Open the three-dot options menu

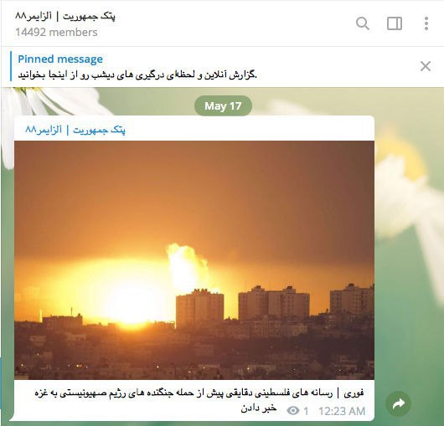pyautogui.click(x=426, y=23)
